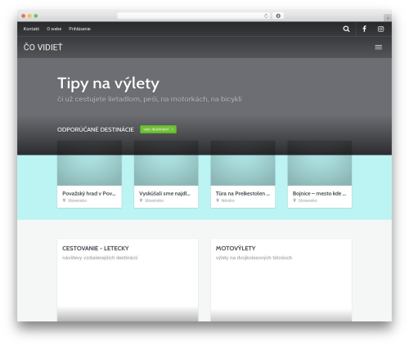Open the Instagram profile icon

[x=380, y=29]
